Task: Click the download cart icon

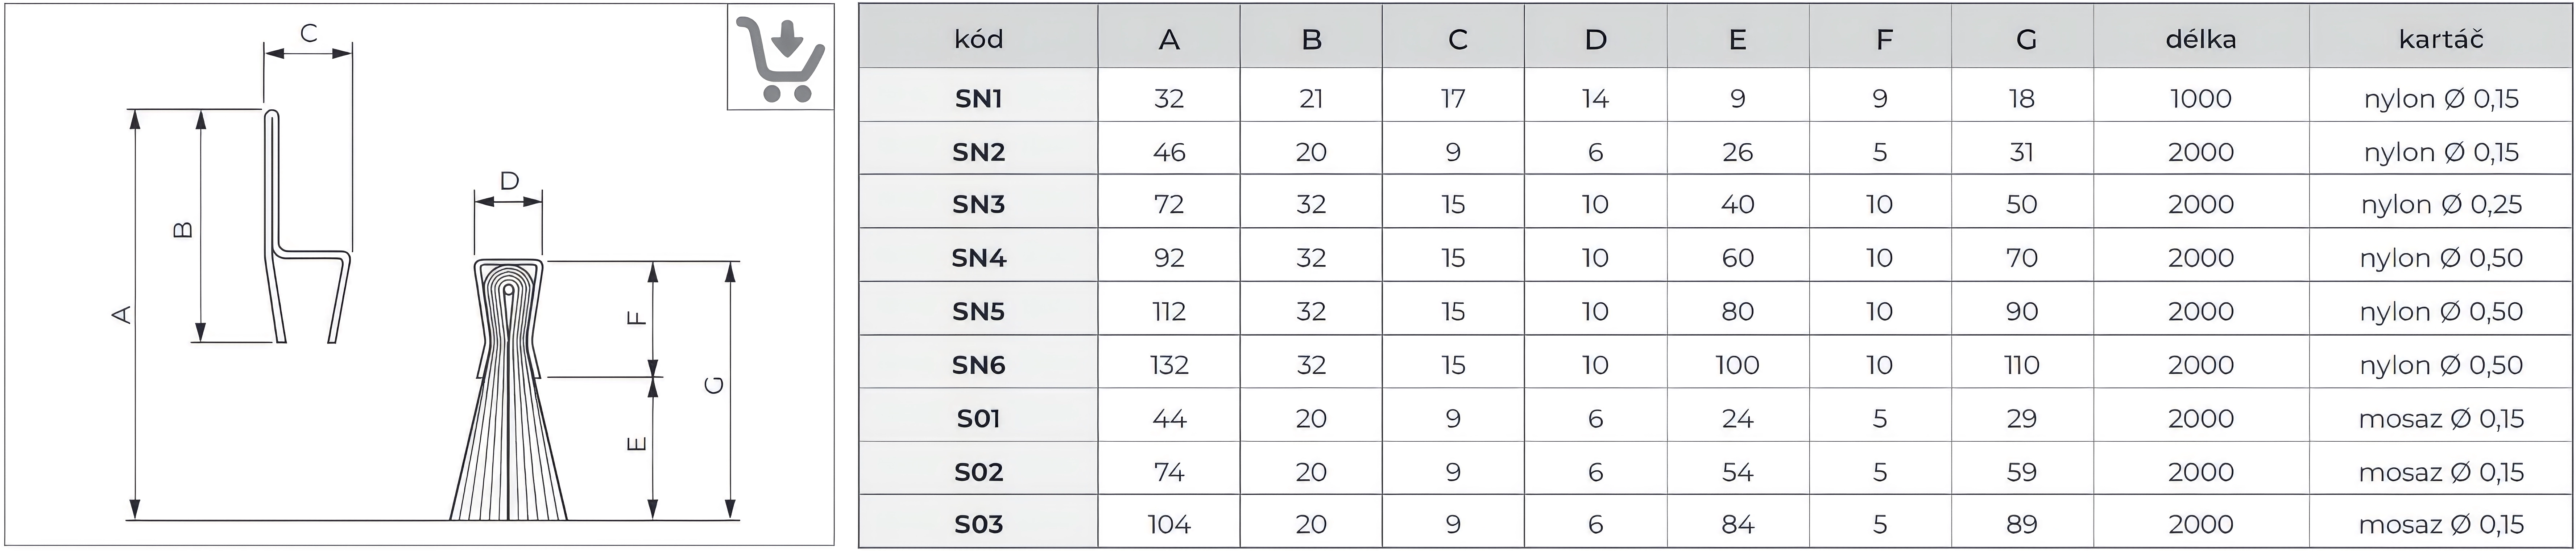Action: (780, 58)
